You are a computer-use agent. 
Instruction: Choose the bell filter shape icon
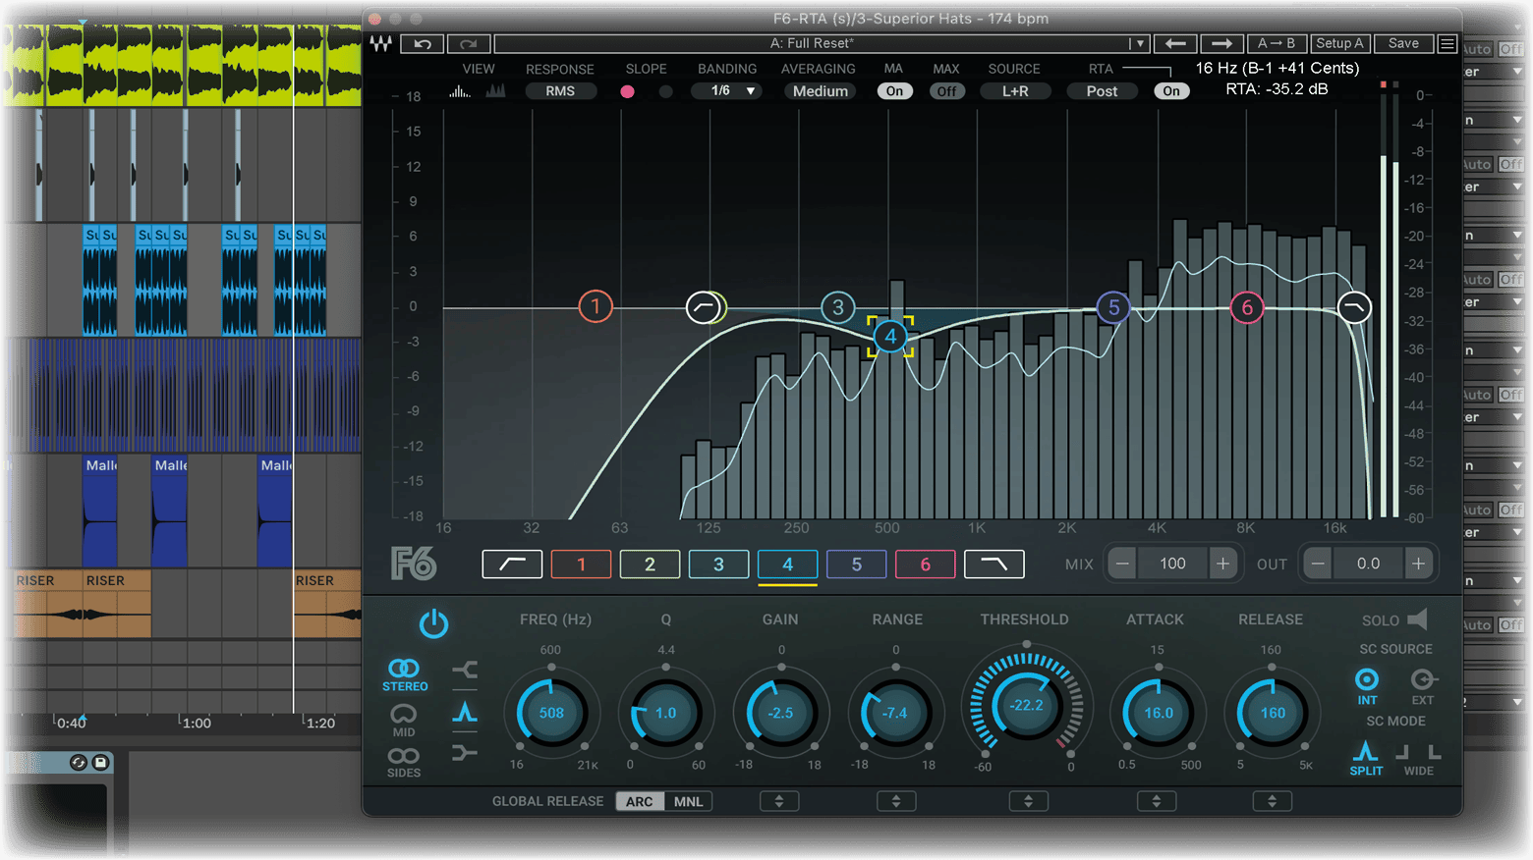click(465, 713)
